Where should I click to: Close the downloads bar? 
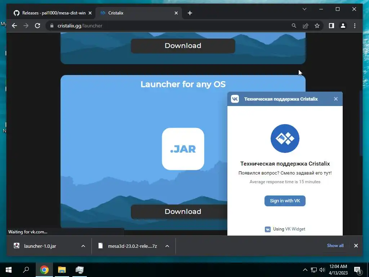pyautogui.click(x=356, y=246)
